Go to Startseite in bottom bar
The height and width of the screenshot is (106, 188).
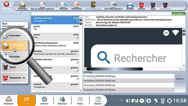pos(9,100)
